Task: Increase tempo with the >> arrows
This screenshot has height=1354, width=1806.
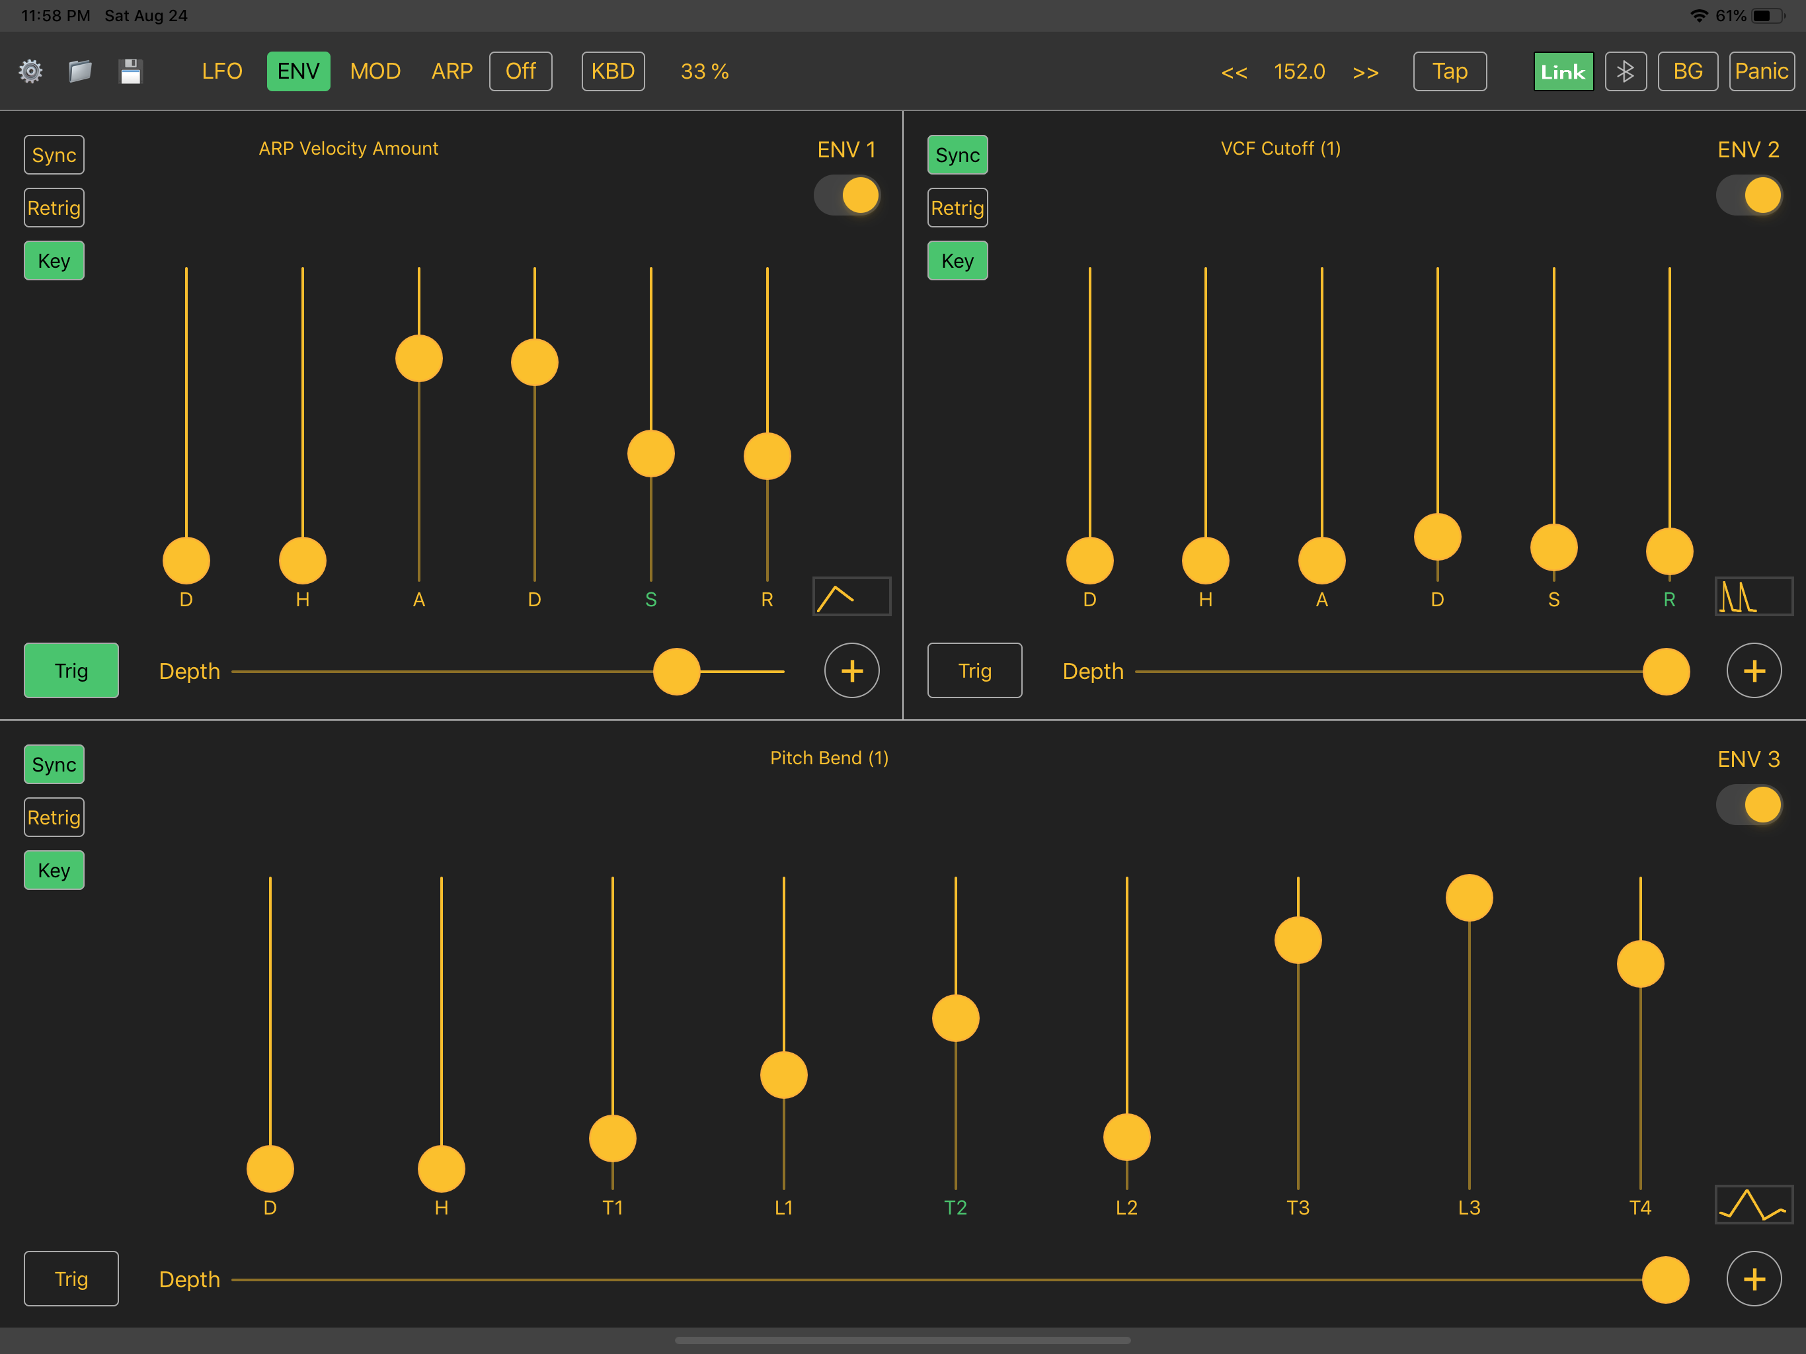Action: coord(1365,72)
